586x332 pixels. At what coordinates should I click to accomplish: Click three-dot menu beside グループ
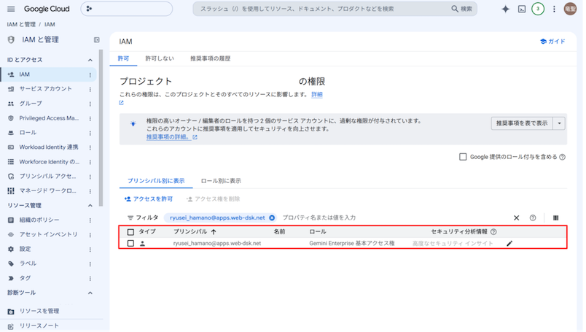coord(90,104)
